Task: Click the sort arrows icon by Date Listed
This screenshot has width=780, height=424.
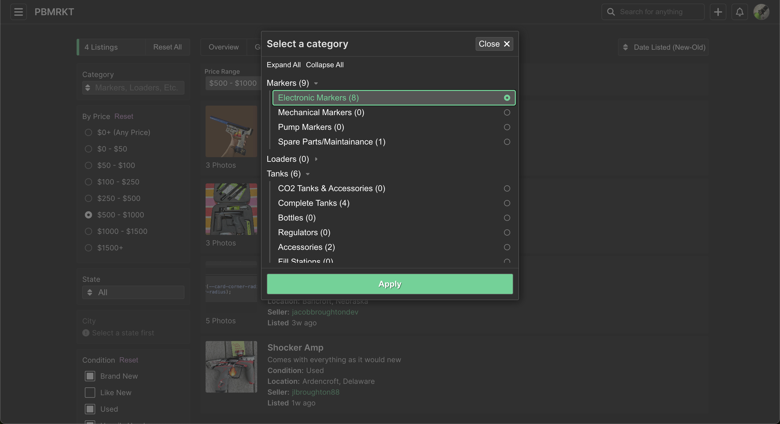Action: tap(625, 47)
